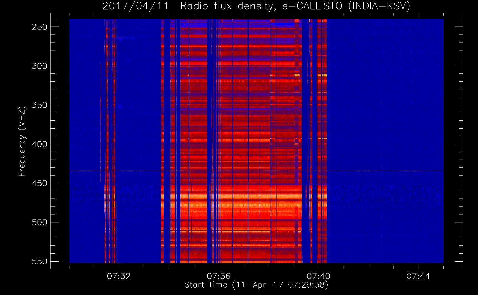The height and width of the screenshot is (295, 478).
Task: Click the 'Frequency (MHZ)' axis label
Action: click(22, 141)
